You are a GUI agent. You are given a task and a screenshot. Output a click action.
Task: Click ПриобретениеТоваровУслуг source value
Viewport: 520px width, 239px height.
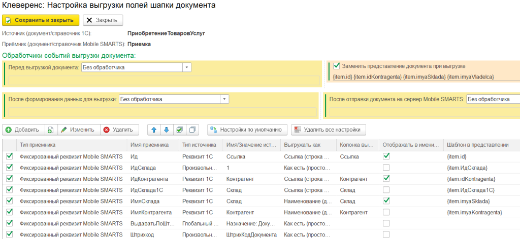(166, 33)
